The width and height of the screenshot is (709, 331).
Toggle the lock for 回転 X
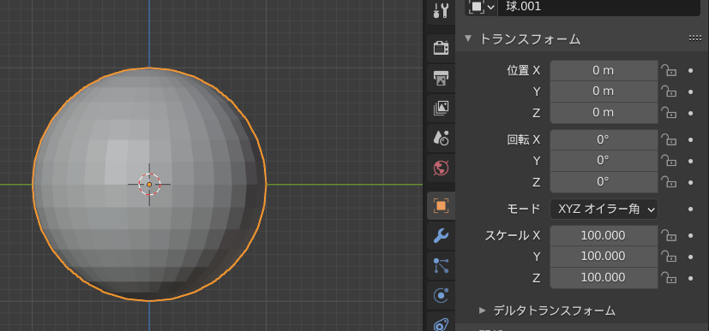coord(669,139)
